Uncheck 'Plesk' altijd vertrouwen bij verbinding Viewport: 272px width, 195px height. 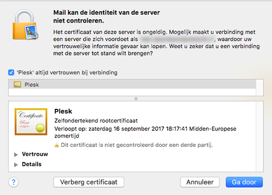pyautogui.click(x=11, y=72)
